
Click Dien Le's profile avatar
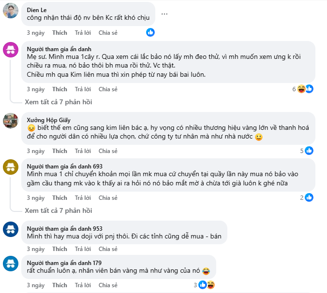pos(11,11)
